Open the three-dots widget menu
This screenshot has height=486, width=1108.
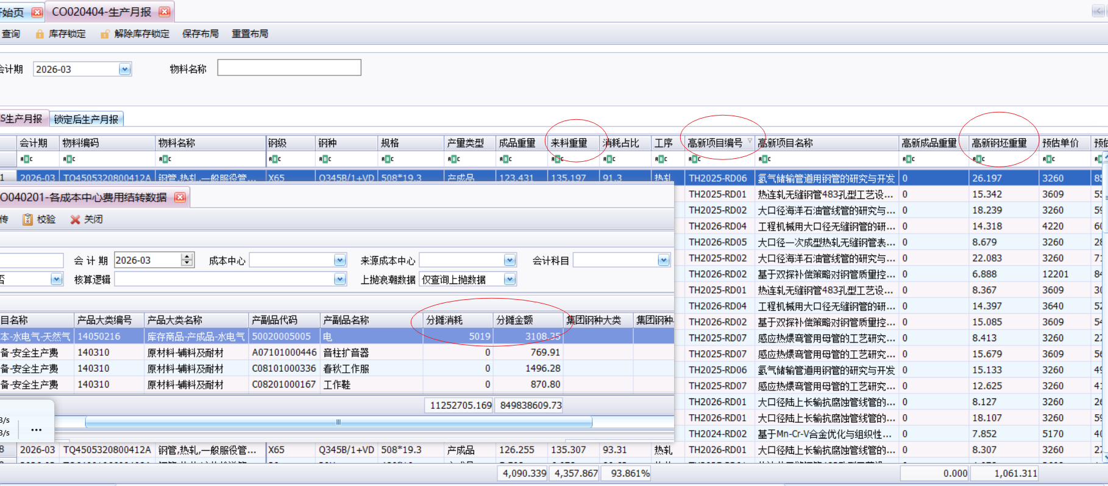[x=37, y=429]
